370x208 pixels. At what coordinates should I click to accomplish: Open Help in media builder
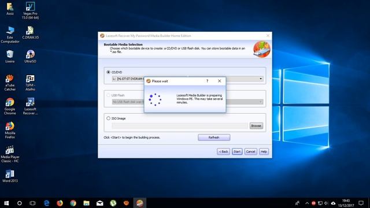264,151
